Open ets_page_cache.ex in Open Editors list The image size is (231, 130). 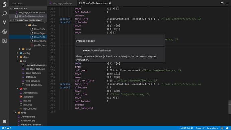coord(28,12)
